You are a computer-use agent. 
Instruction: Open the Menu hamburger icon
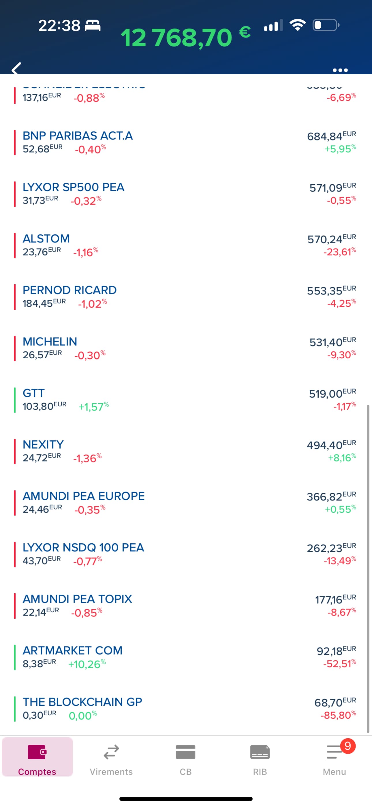coord(334,752)
